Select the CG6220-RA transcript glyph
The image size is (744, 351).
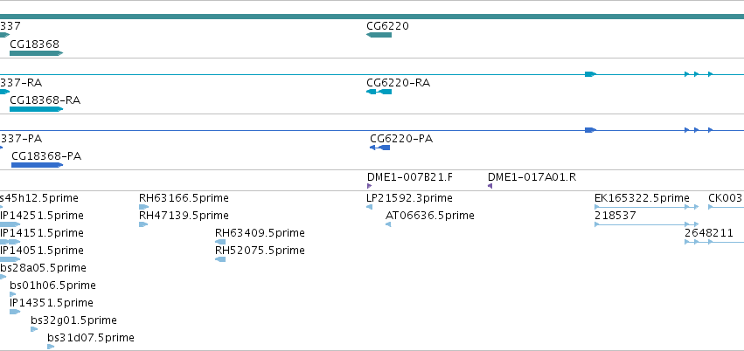[379, 92]
